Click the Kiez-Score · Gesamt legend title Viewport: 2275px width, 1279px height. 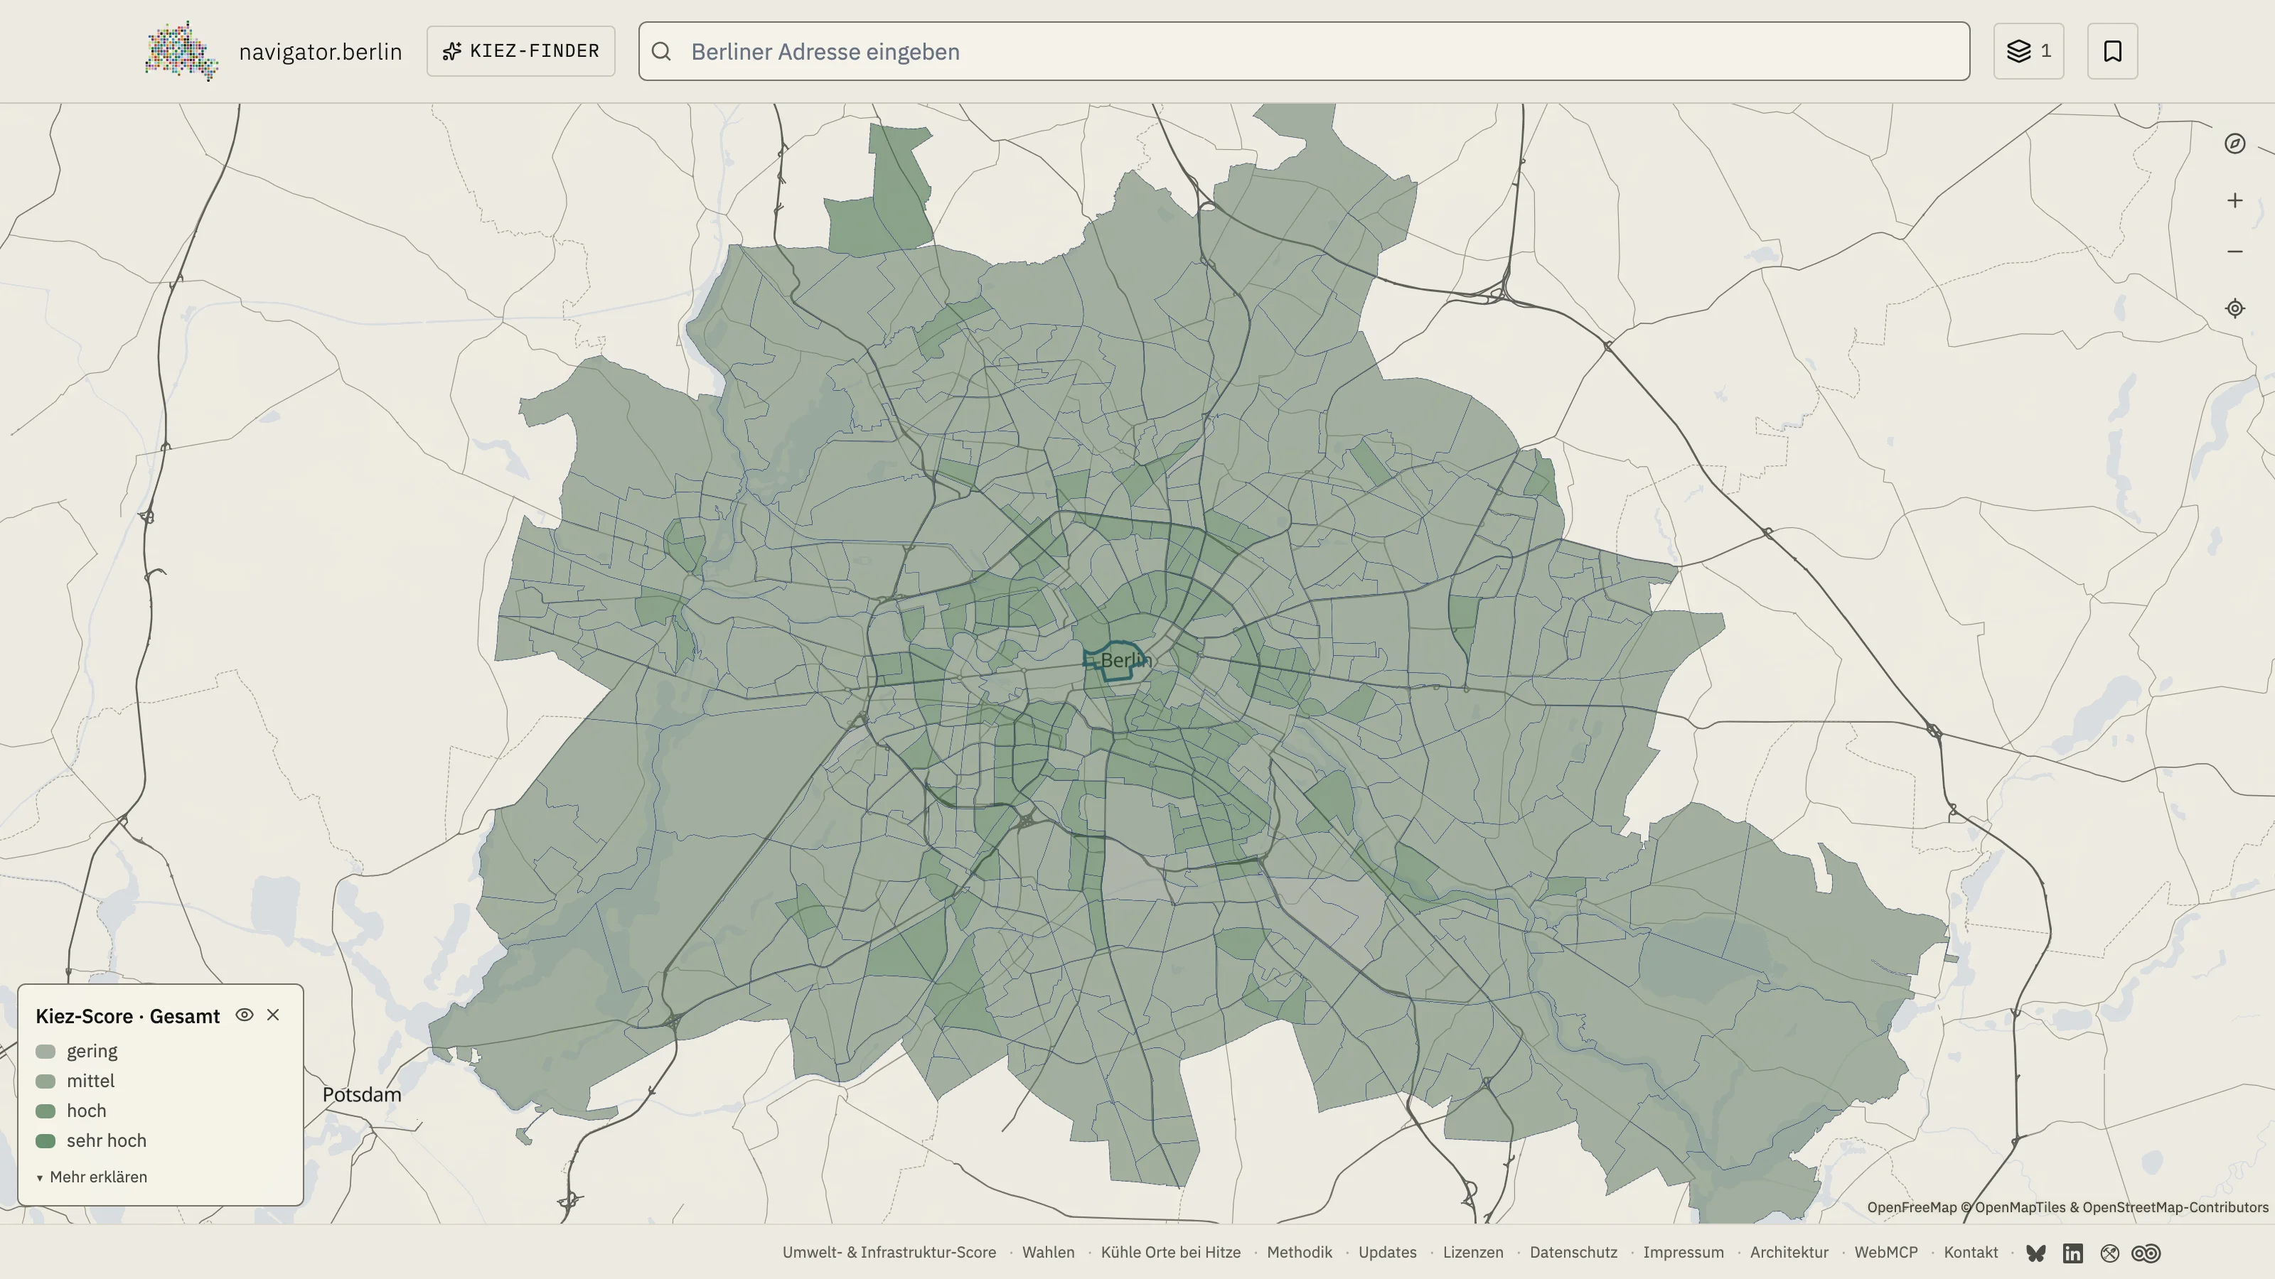[128, 1016]
